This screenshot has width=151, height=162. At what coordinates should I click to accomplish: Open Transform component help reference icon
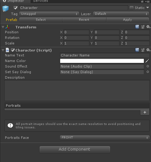click(x=137, y=27)
